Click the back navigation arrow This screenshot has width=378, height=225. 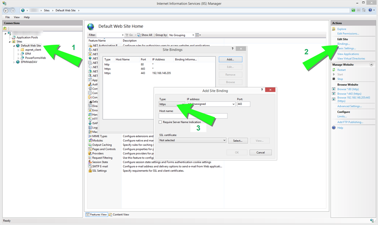[6, 10]
